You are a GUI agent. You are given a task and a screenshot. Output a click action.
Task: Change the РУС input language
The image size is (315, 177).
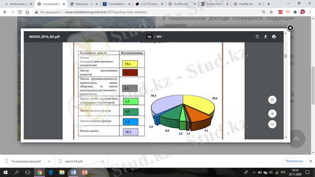pyautogui.click(x=283, y=172)
